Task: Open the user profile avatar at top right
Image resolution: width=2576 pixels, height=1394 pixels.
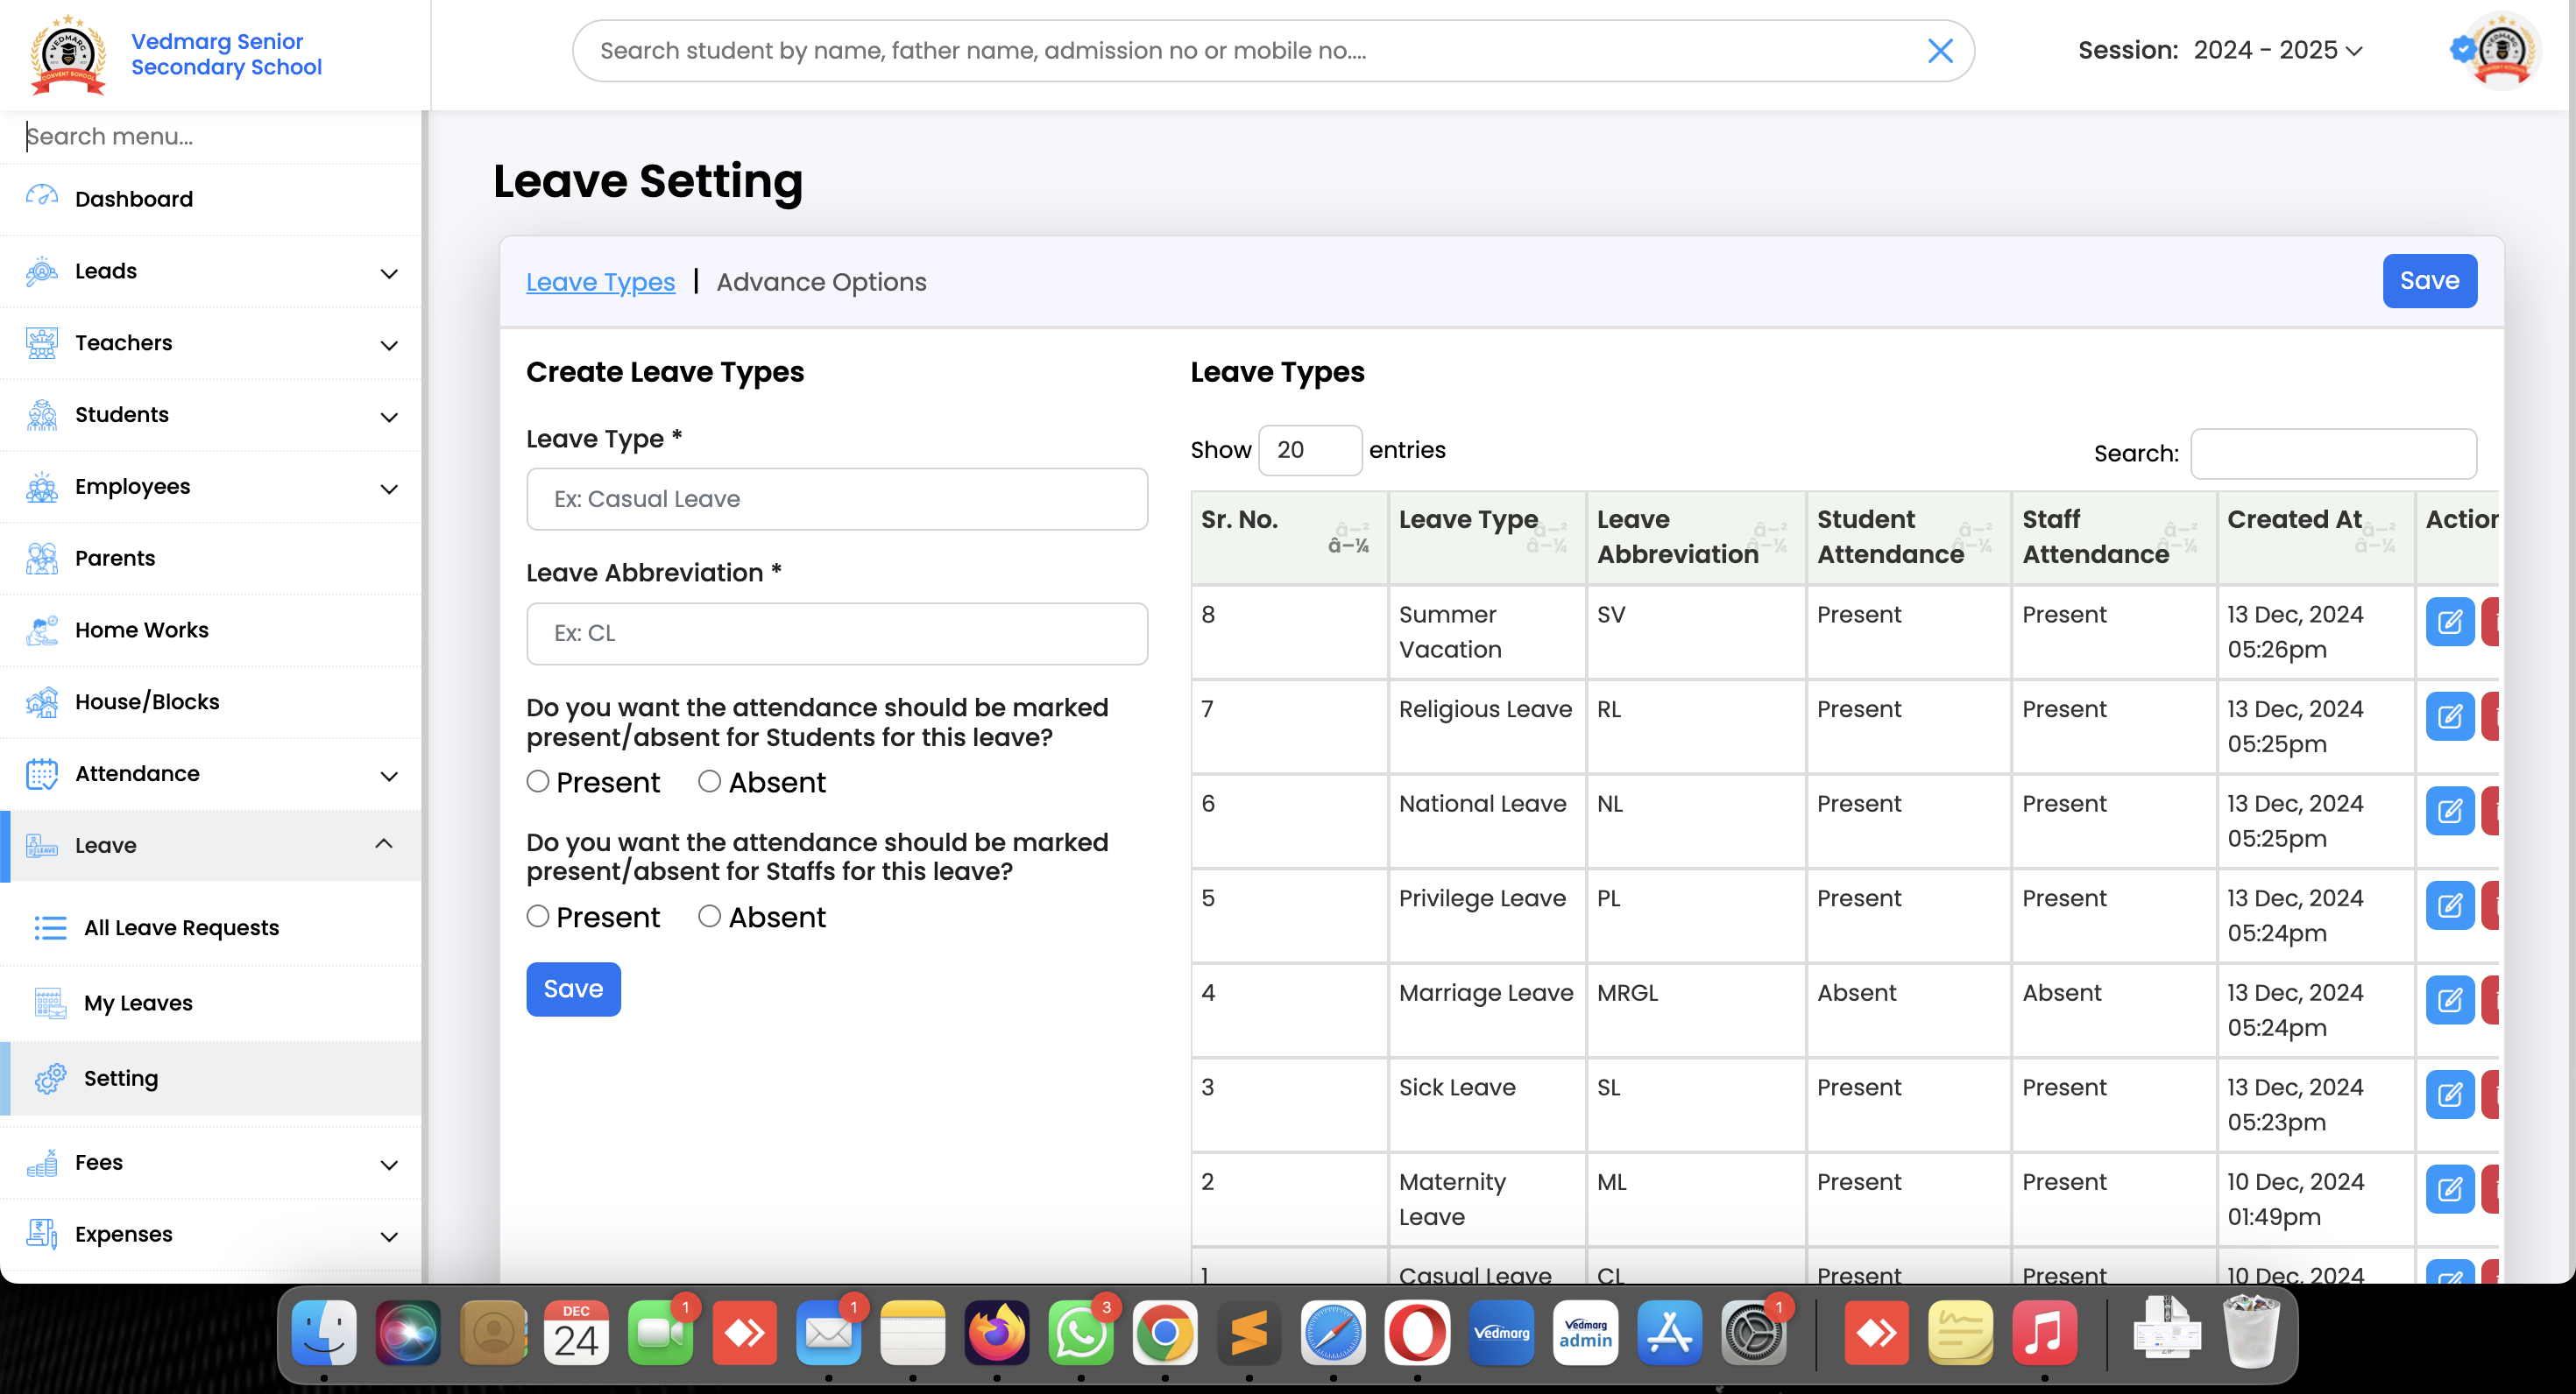Action: pos(2502,51)
